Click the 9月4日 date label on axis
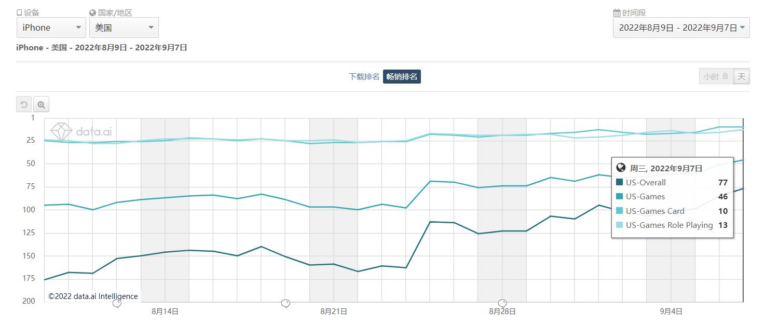The width and height of the screenshot is (778, 326). 671,311
